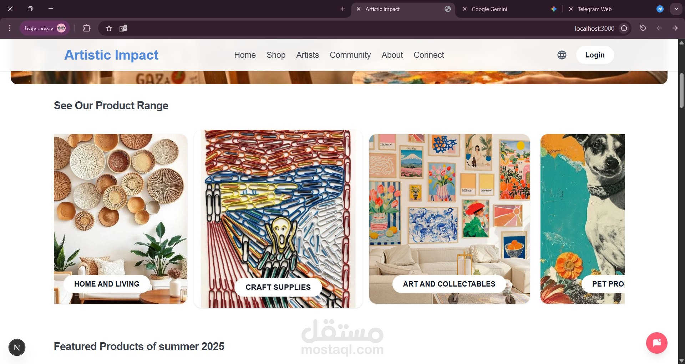Image resolution: width=685 pixels, height=364 pixels.
Task: Open the browser three-dot menu
Action: tap(10, 28)
